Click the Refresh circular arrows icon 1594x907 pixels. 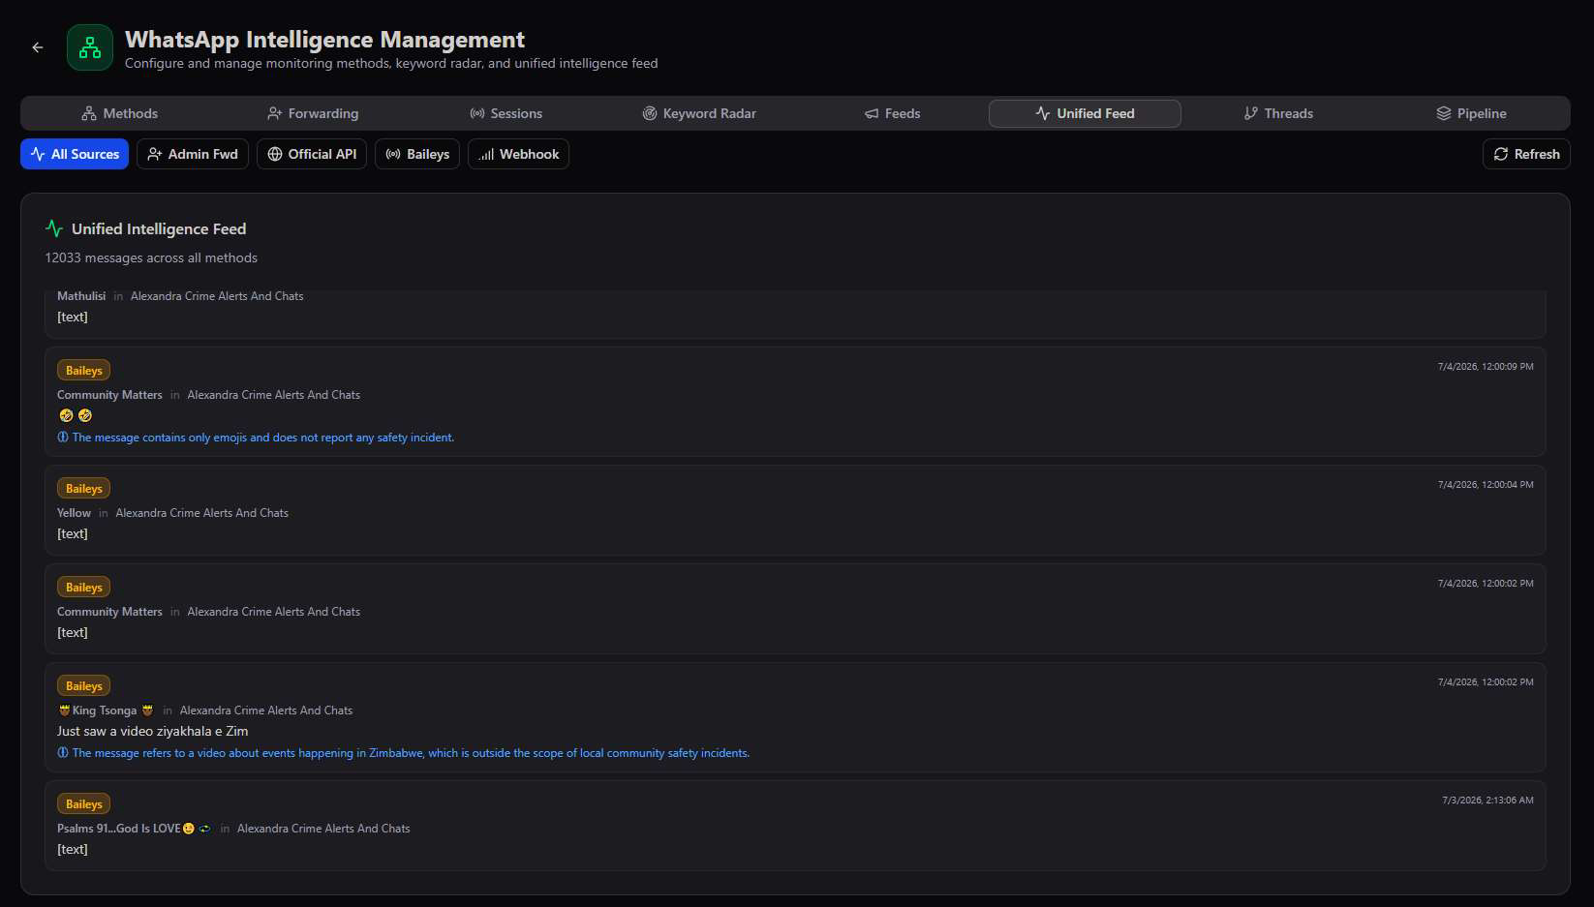click(1501, 154)
